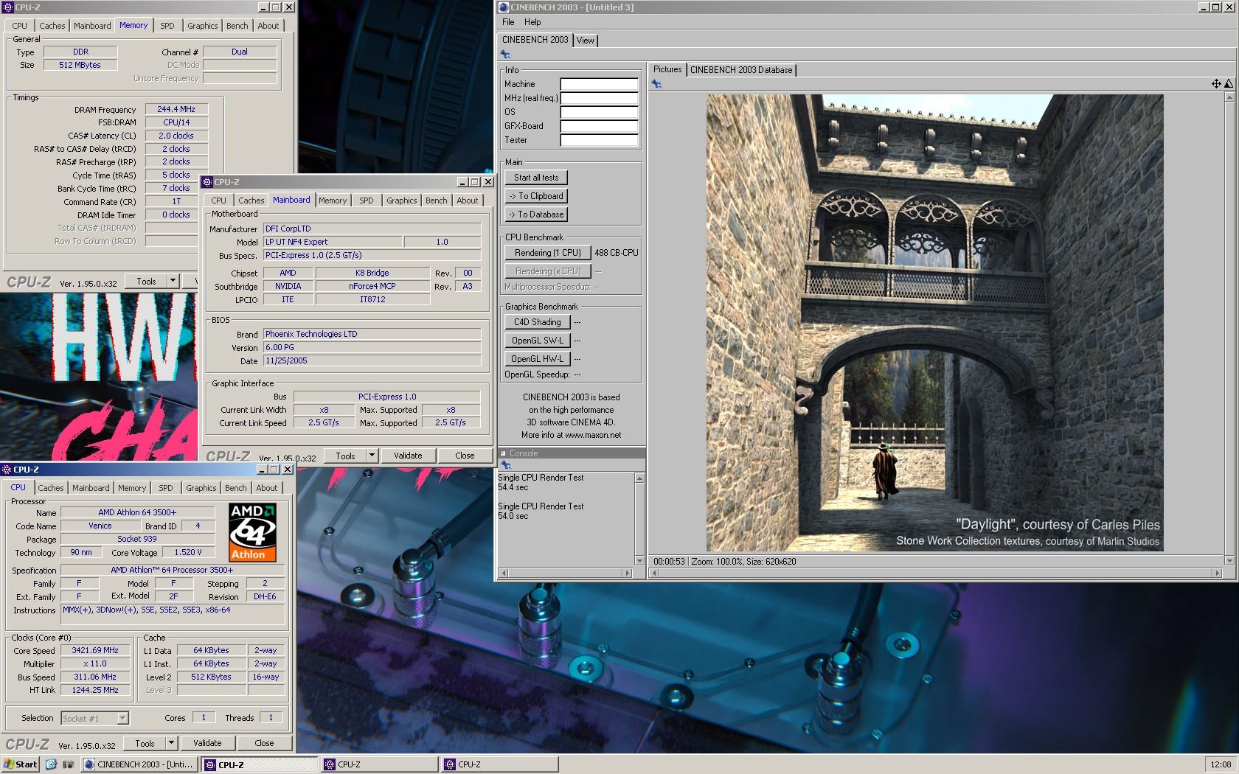
Task: Click the Console scrollbar down arrow
Action: [639, 561]
